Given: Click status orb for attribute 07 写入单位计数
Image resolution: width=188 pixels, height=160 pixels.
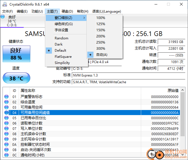Looking at the screenshot, I should (x=6, y=128).
